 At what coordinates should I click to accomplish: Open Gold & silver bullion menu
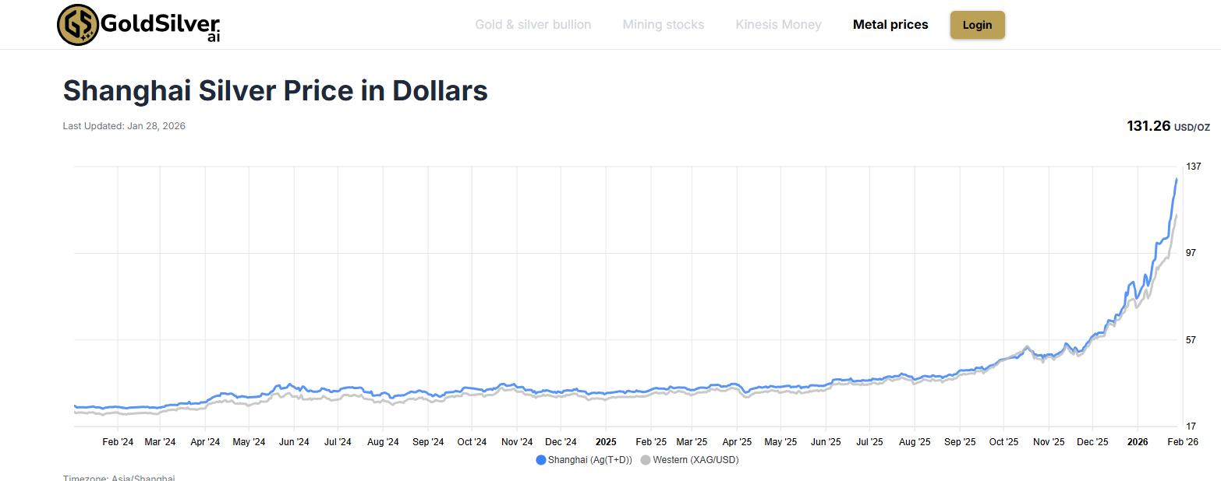pyautogui.click(x=533, y=25)
